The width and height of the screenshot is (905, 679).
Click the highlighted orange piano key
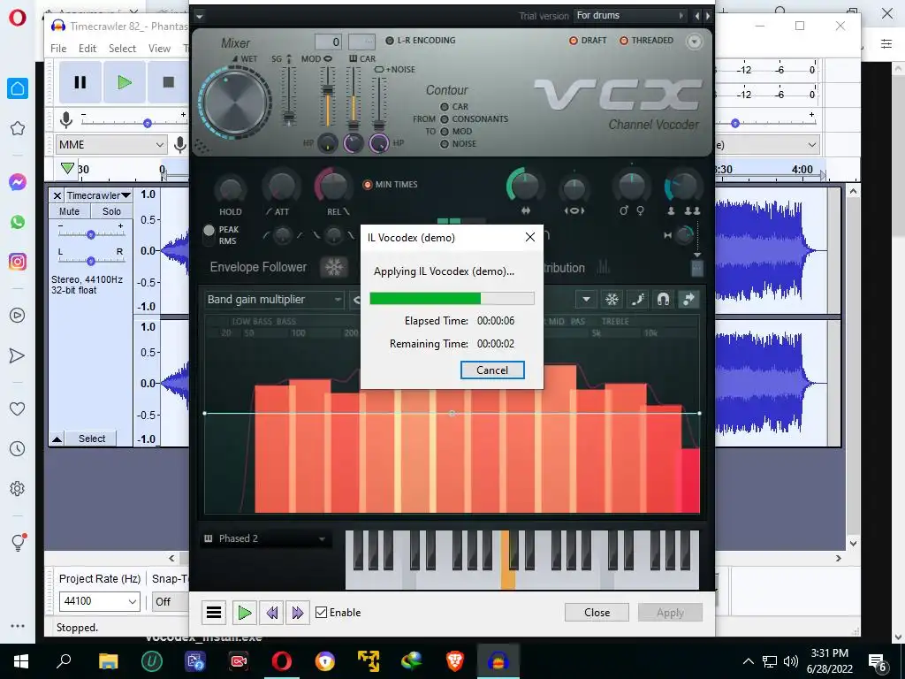coord(508,560)
